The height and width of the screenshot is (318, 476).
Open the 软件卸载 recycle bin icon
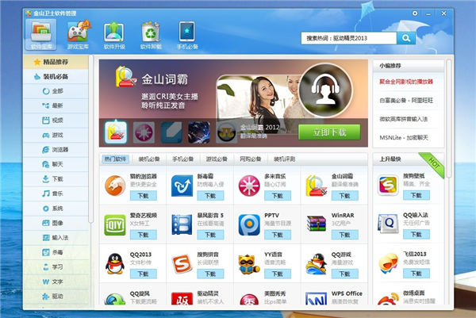[x=150, y=33]
